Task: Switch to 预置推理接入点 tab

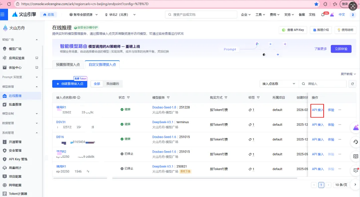Action: 68,65
